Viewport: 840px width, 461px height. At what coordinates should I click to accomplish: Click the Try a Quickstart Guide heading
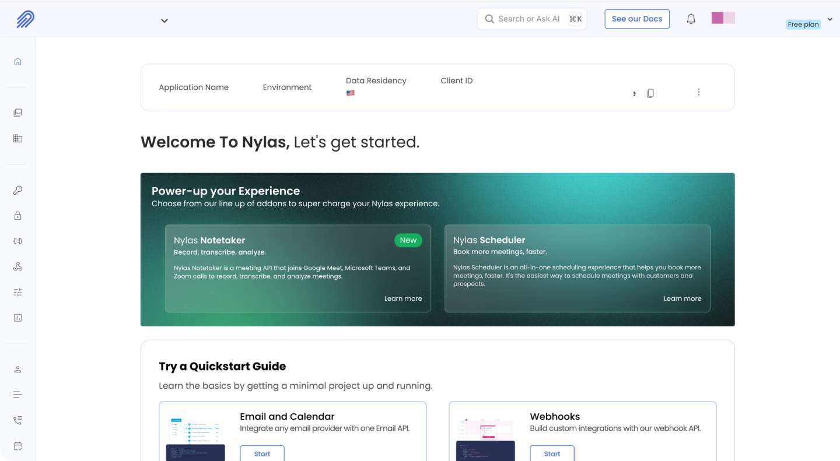[x=222, y=367]
